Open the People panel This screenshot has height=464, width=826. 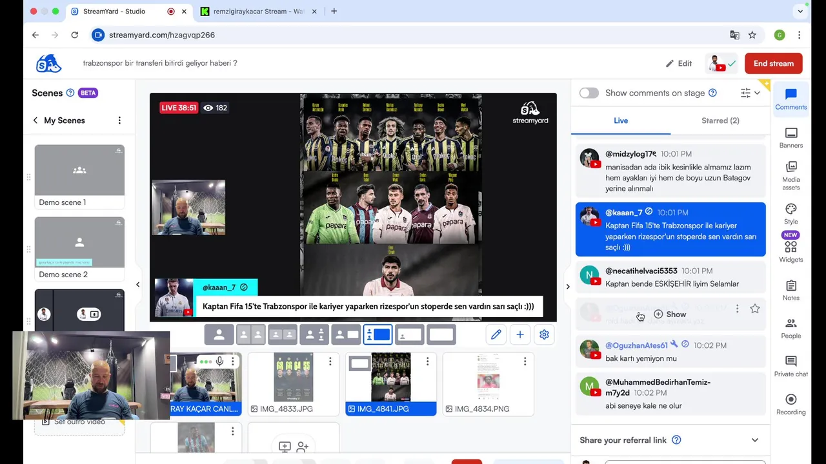click(791, 328)
